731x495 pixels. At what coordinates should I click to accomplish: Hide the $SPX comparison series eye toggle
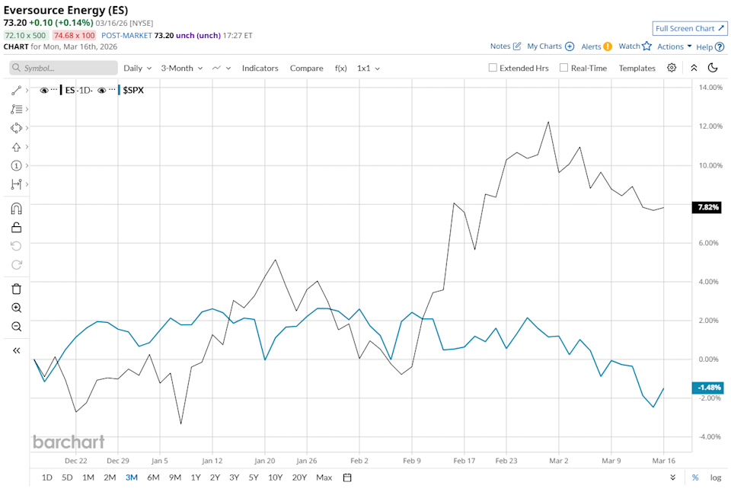tap(102, 90)
